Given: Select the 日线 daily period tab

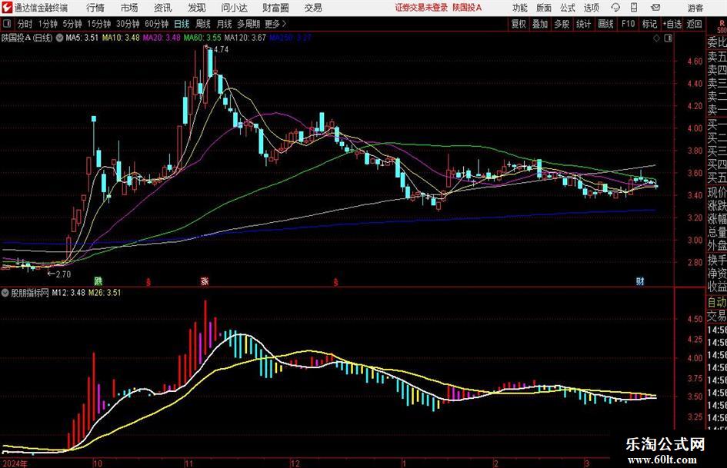Looking at the screenshot, I should point(182,24).
